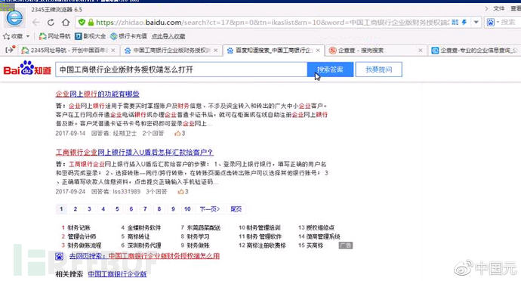Click 去网页搜索 web search link

pos(144,256)
